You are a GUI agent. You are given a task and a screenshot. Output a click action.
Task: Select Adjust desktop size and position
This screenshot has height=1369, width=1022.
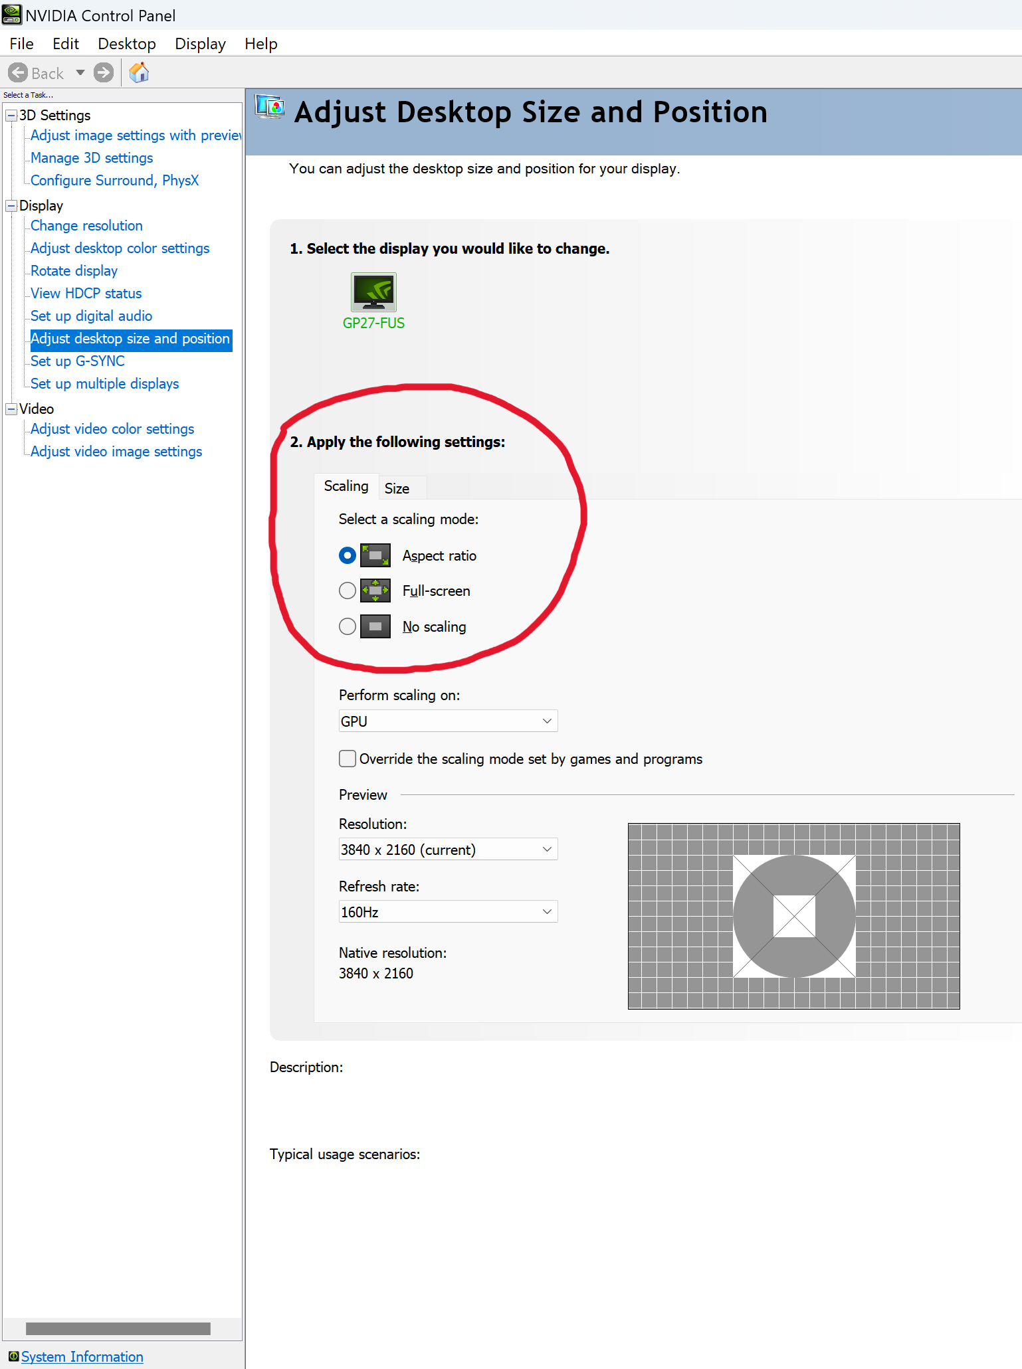[x=131, y=339]
